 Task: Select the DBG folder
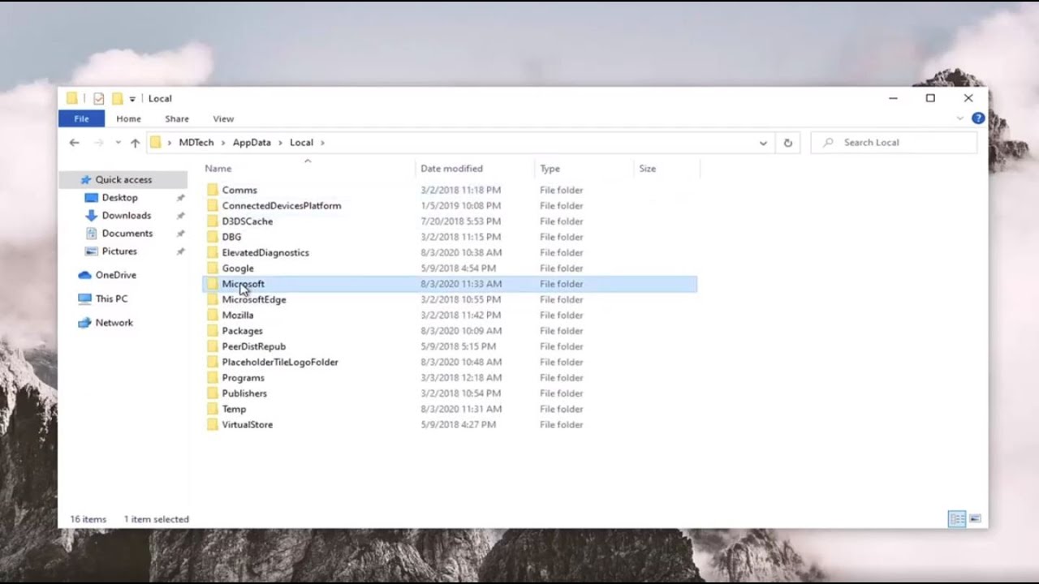pyautogui.click(x=231, y=237)
